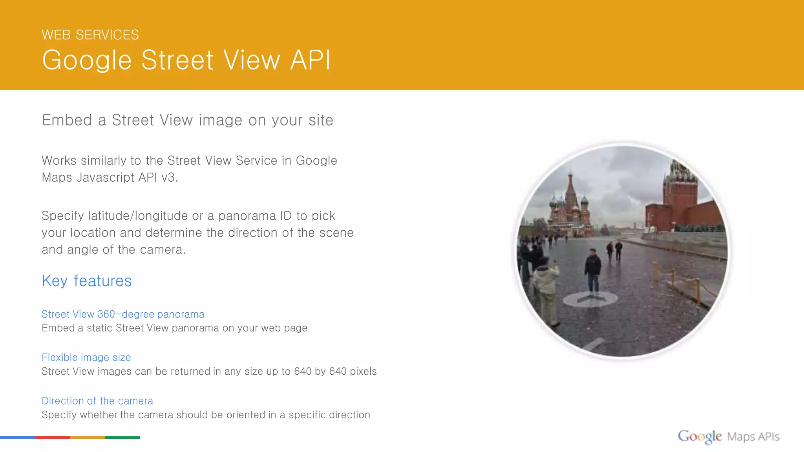Click the Direction of the camera heading

point(97,401)
